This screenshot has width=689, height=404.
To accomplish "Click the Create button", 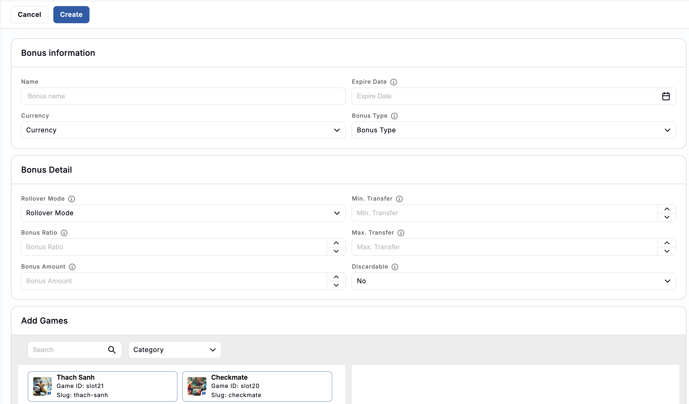I will click(71, 14).
